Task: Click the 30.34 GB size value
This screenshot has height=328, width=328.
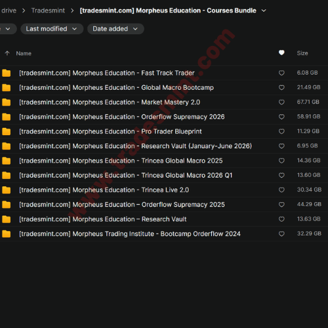Action: coord(309,190)
